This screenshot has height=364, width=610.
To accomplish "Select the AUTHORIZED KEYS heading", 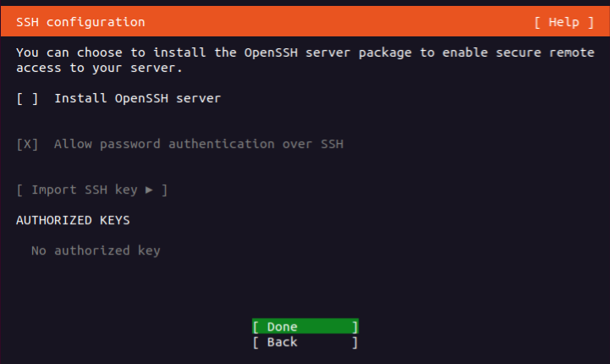I will [73, 220].
